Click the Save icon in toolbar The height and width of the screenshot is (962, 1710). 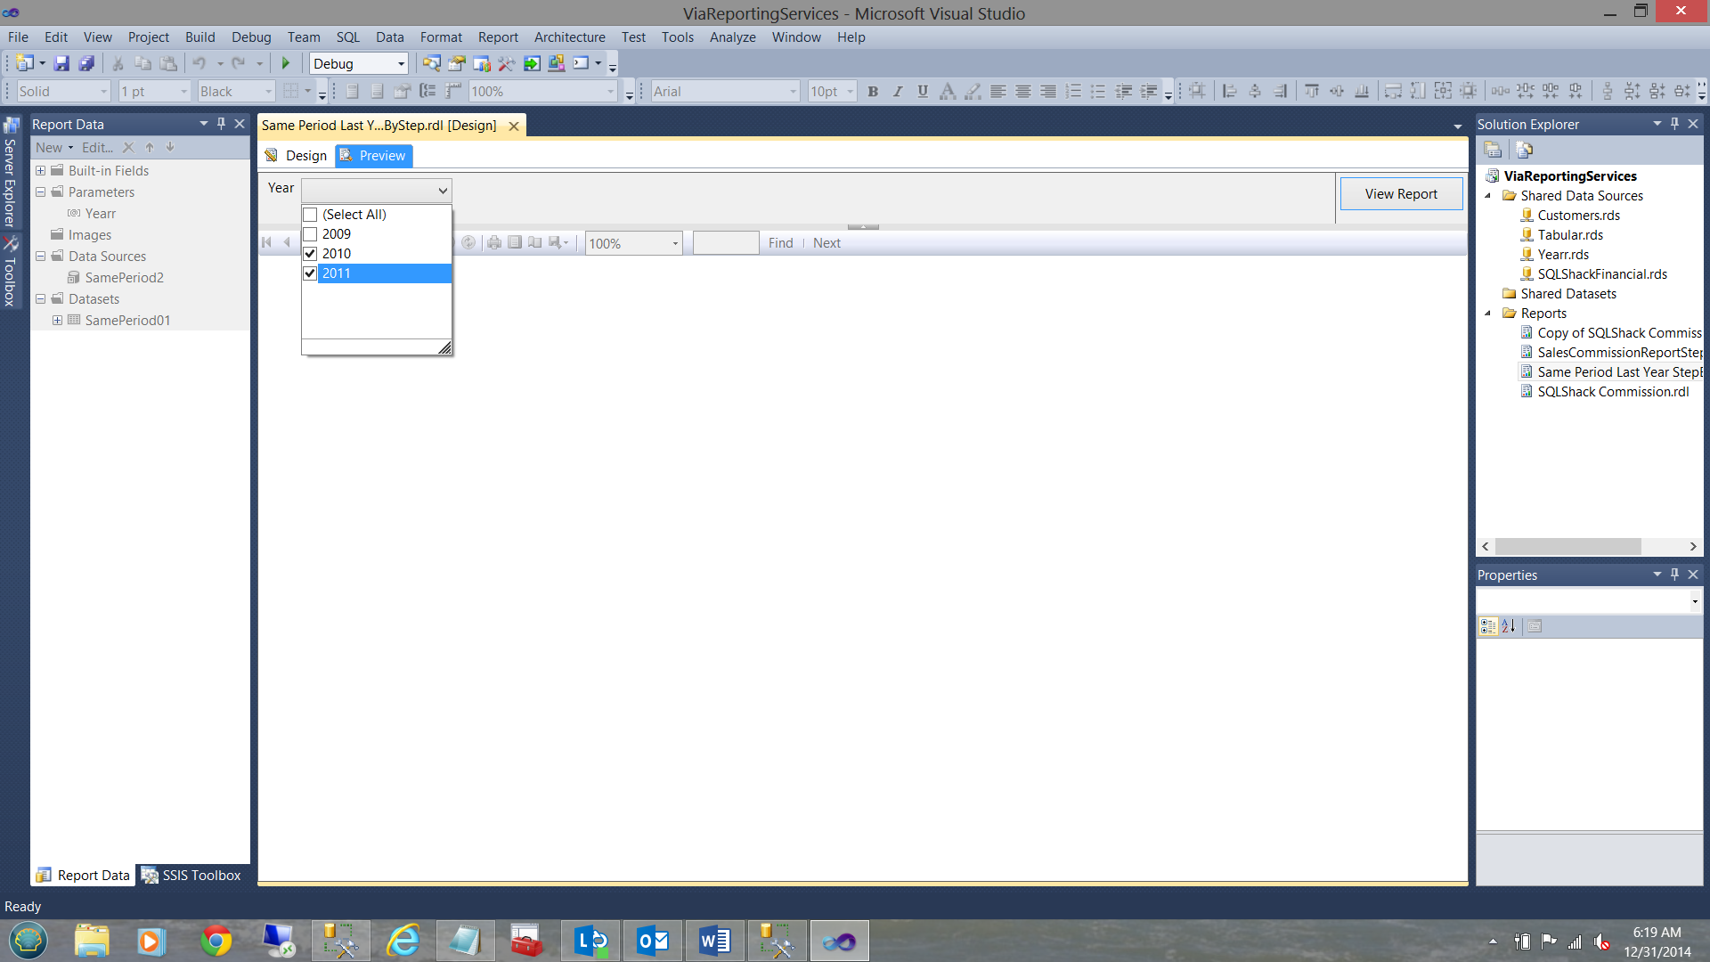[x=61, y=63]
